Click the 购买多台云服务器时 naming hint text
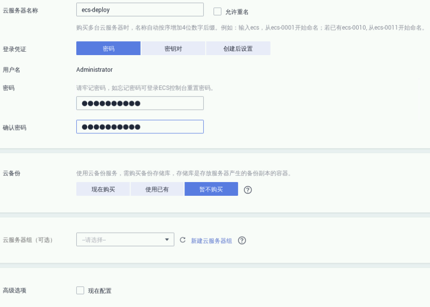 (x=251, y=28)
